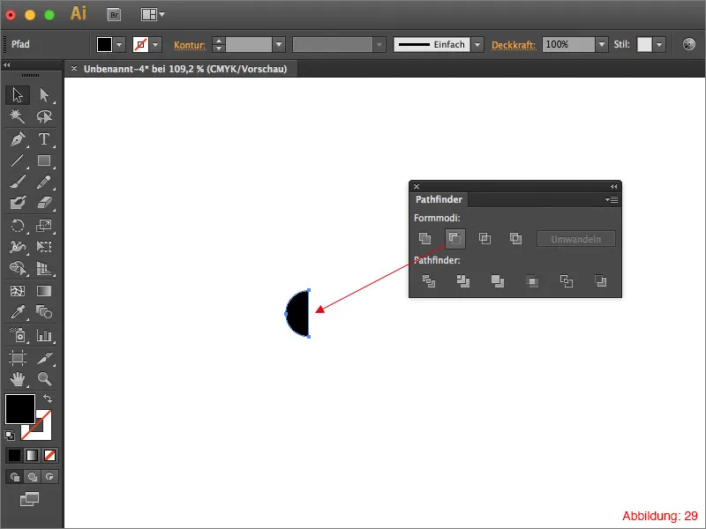The height and width of the screenshot is (529, 706).
Task: Click Intersect shape mode in Pathfinder
Action: (484, 238)
